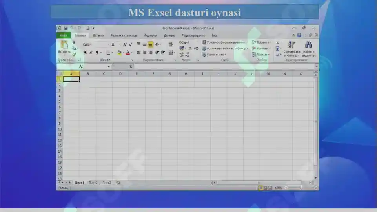Viewport: 377px width, 212px height.
Task: Click the fill color paint bucket icon
Action: click(119, 53)
